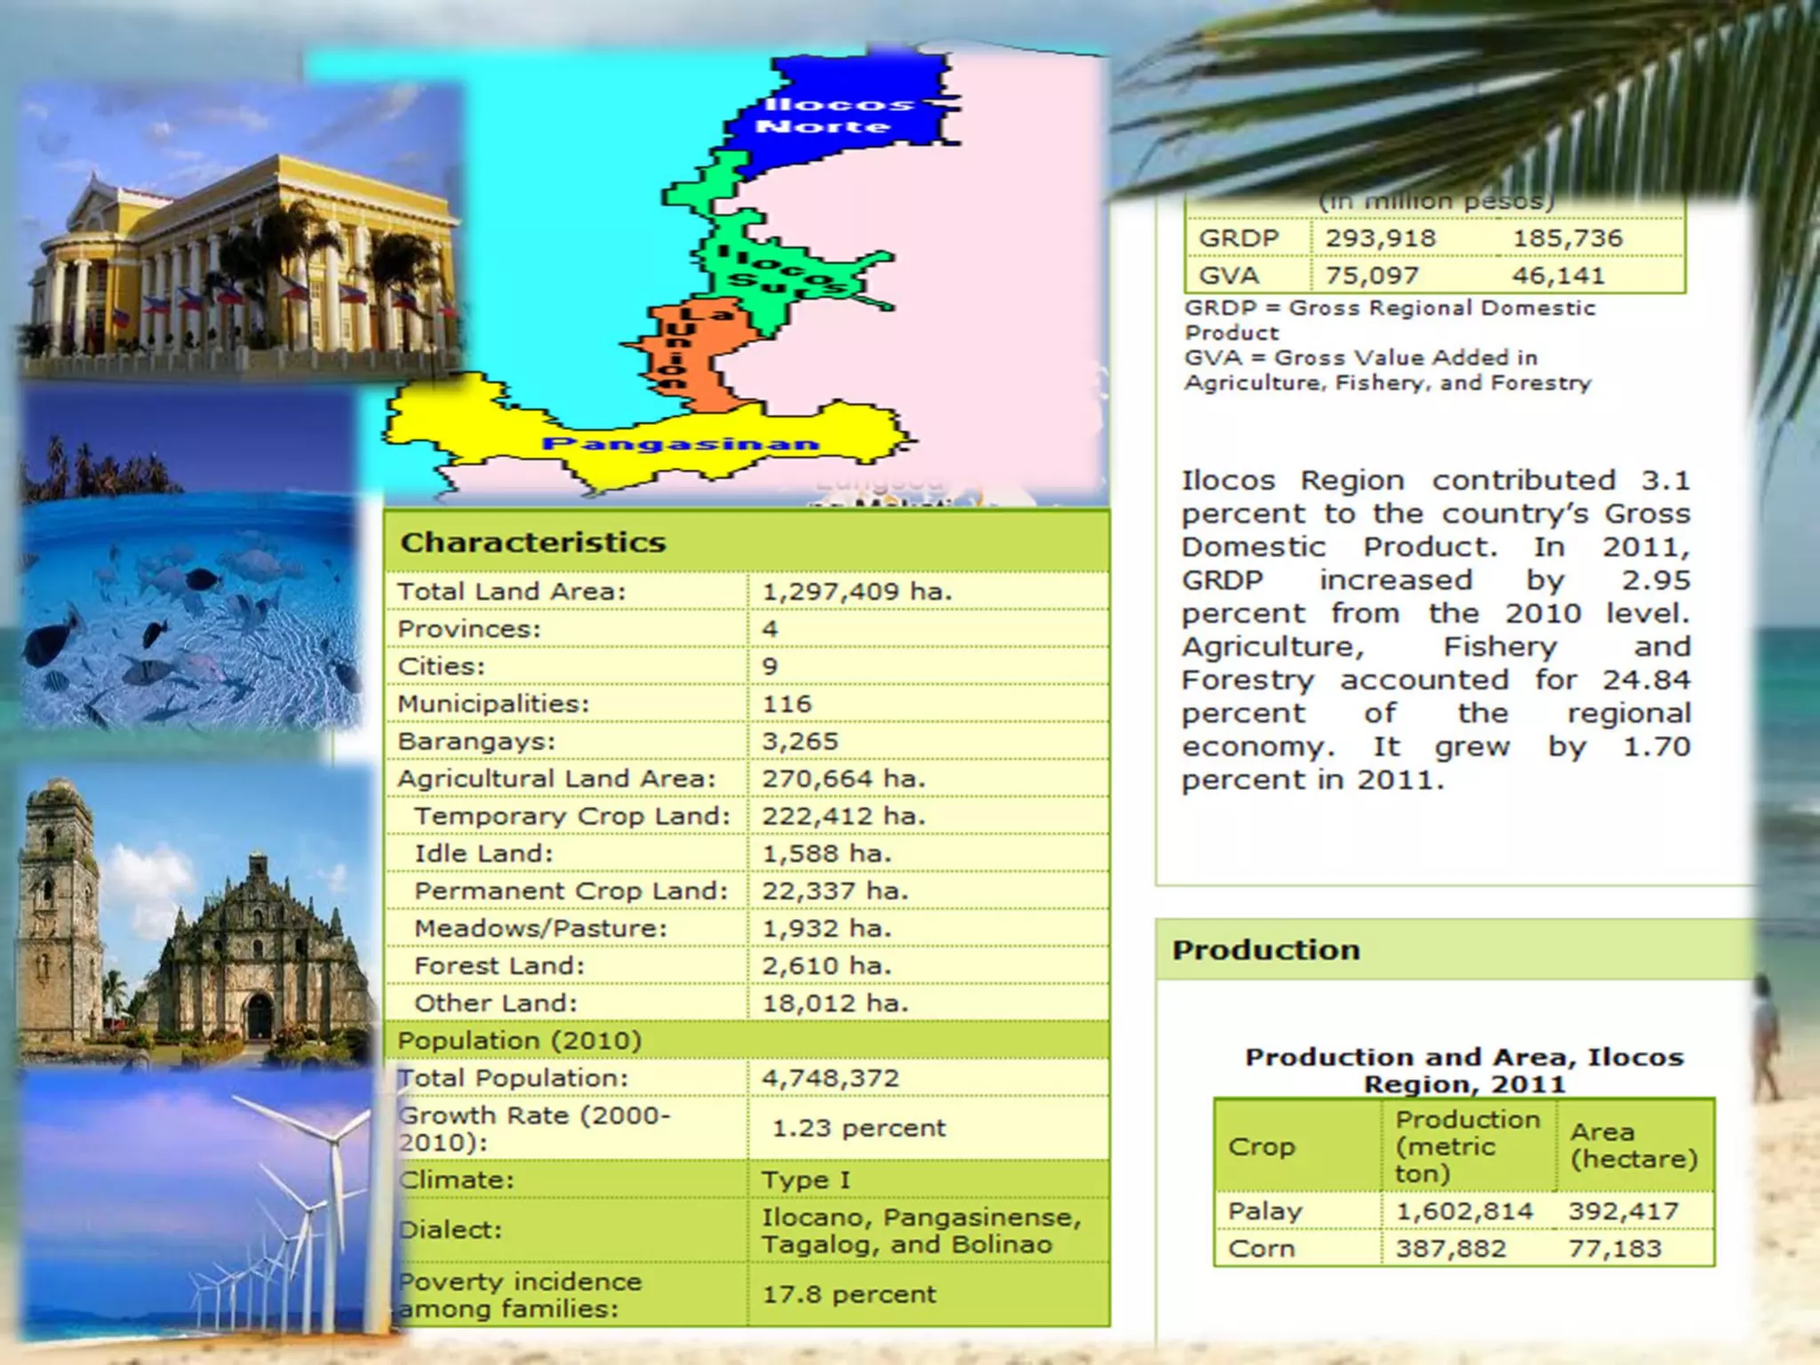The height and width of the screenshot is (1365, 1820).
Task: Click the GRDP row label
Action: [x=1238, y=238]
